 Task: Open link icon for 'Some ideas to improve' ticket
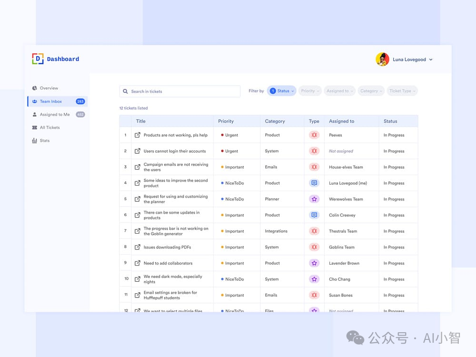click(138, 183)
